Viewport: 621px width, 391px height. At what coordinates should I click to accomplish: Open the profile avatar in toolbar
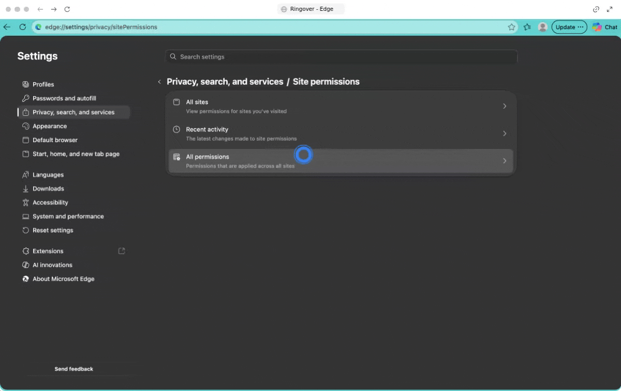[x=542, y=27]
